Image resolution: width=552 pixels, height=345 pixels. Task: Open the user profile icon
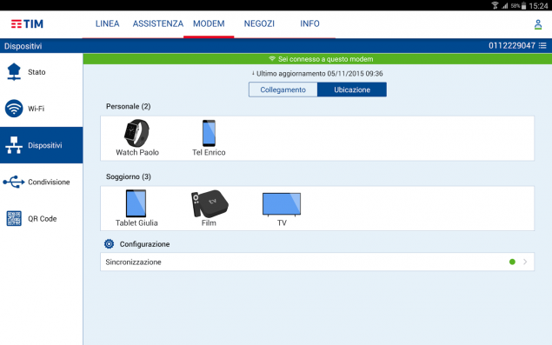click(538, 24)
